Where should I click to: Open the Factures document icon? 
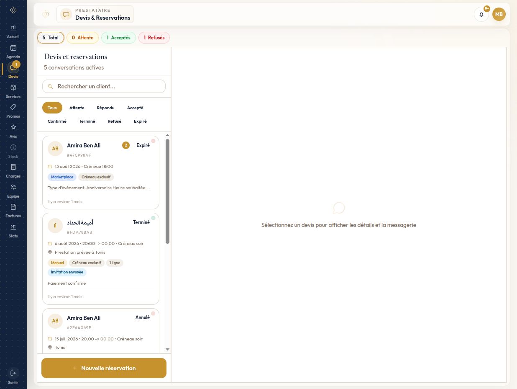point(13,207)
